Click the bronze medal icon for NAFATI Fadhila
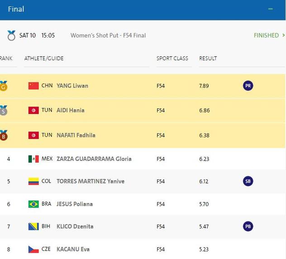This screenshot has width=286, height=259. pos(4,135)
